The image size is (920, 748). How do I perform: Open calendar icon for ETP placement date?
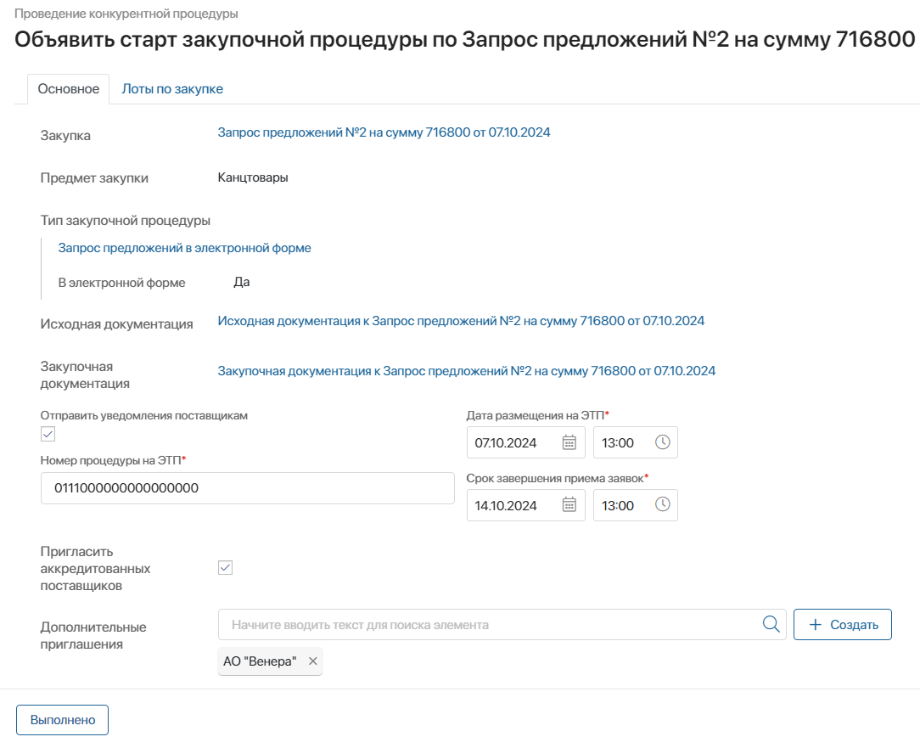[x=569, y=442]
